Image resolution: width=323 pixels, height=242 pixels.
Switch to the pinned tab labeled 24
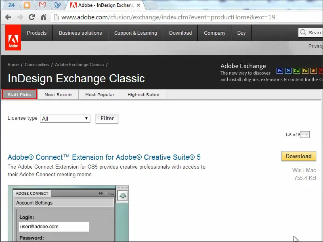coord(12,5)
